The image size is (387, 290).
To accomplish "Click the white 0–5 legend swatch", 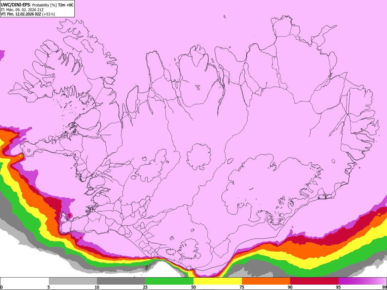I will point(25,281).
